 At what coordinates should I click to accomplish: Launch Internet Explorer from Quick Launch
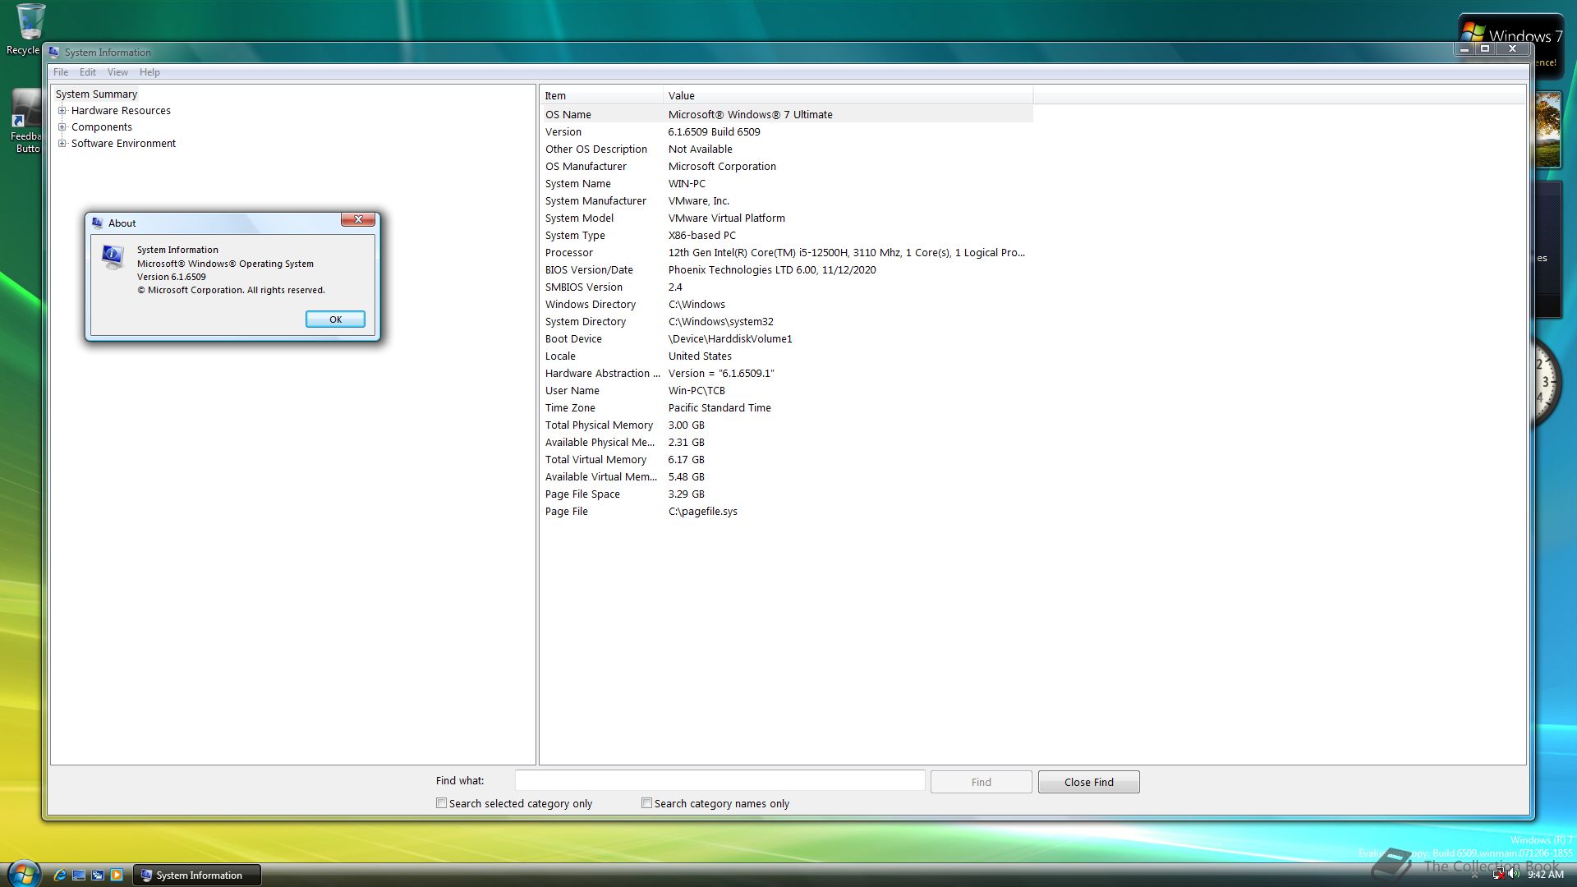point(60,875)
